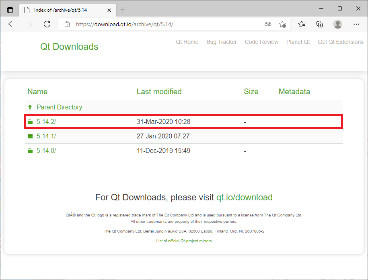Click the Parent Directory up arrow icon

pos(30,107)
